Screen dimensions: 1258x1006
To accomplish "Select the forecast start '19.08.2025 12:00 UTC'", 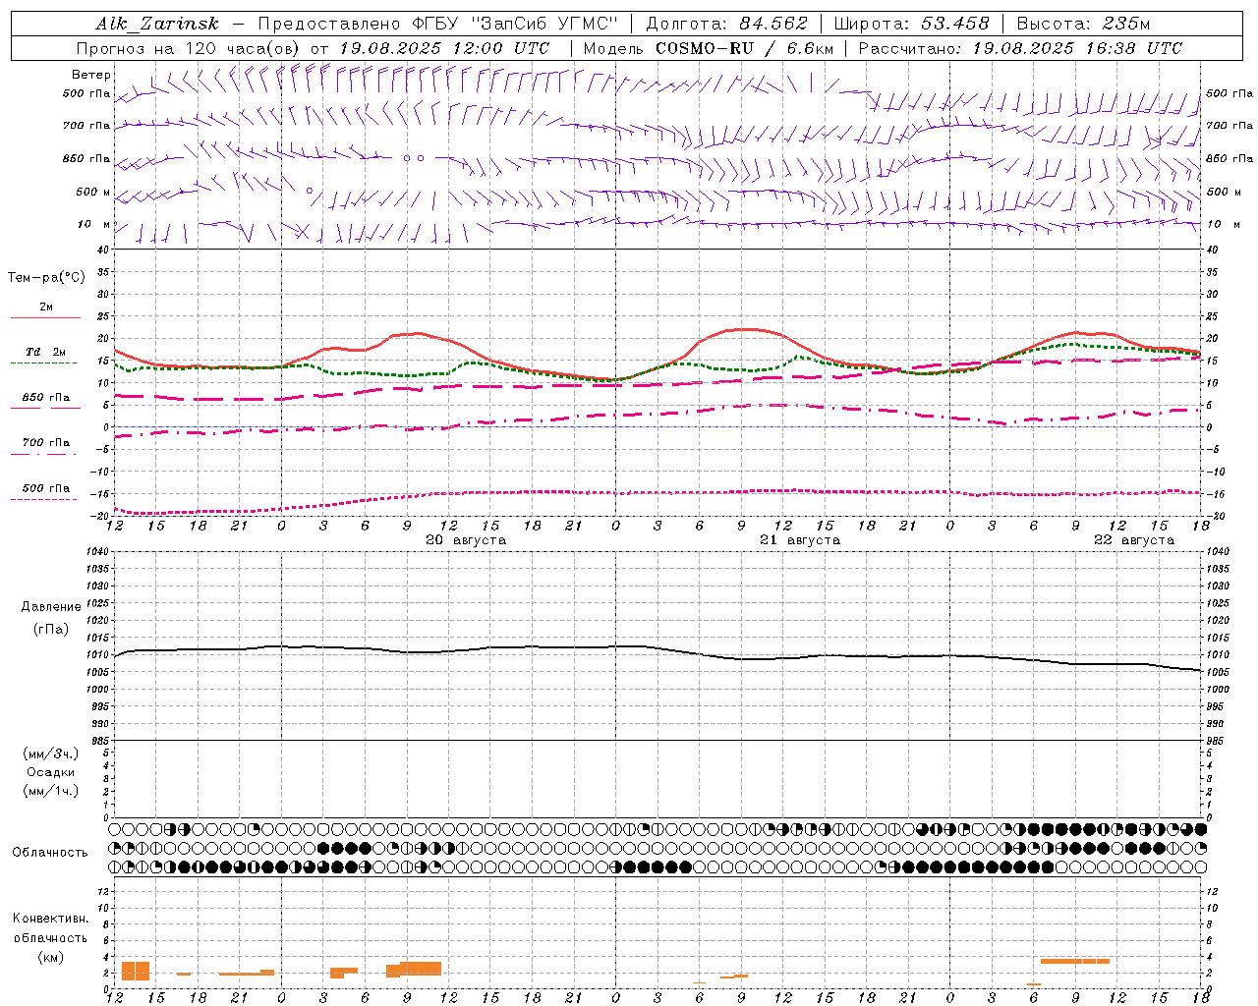I will coord(444,48).
